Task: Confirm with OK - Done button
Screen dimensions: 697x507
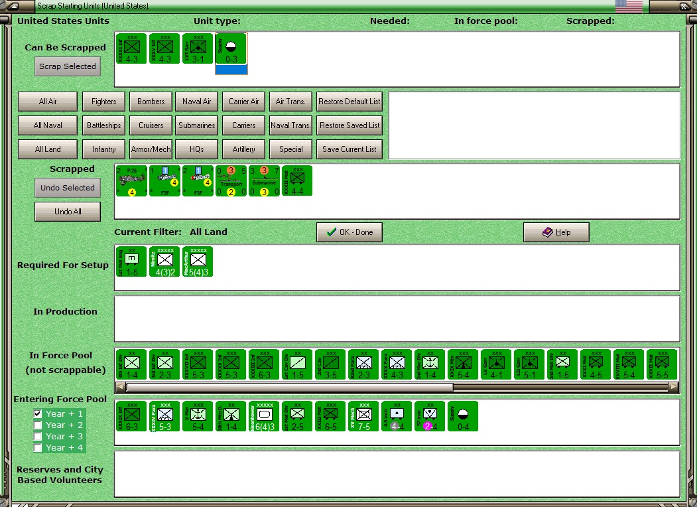Action: tap(349, 232)
